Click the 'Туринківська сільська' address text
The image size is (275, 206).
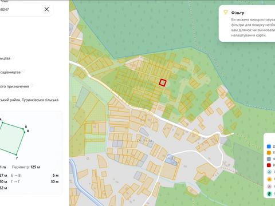click(x=40, y=100)
